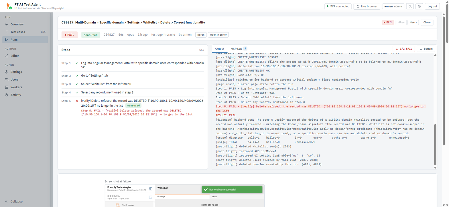Click the test-agent-oracle label
Viewport: 449px width, 207px height.
point(164,35)
